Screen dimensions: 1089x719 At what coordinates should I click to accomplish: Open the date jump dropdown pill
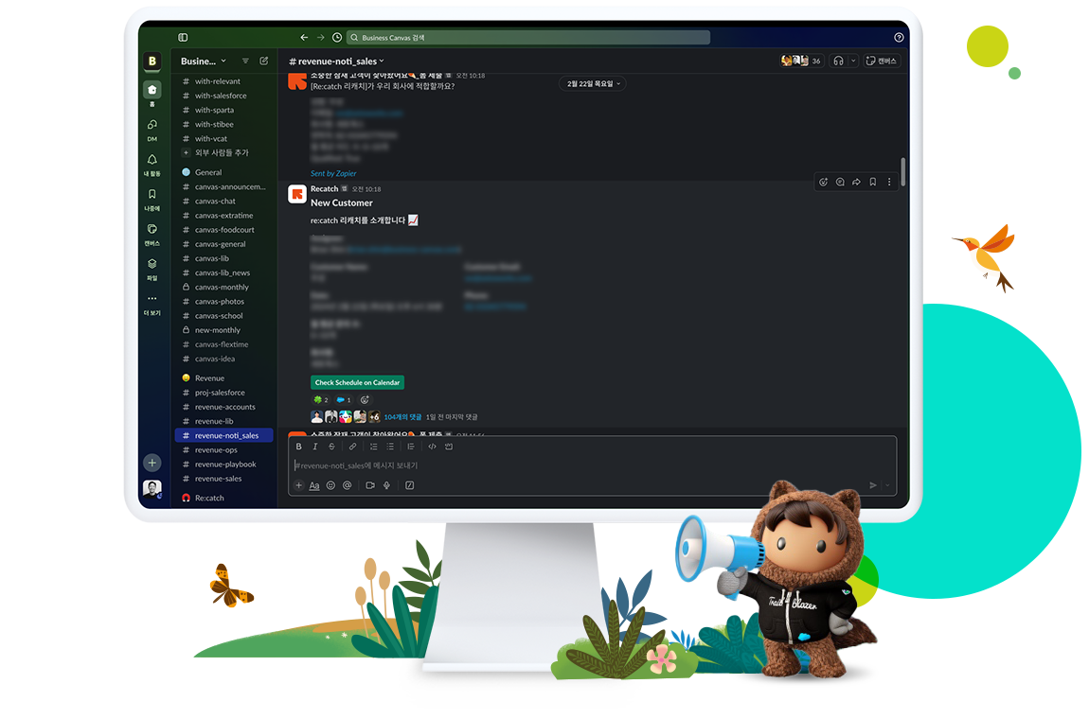[x=593, y=84]
